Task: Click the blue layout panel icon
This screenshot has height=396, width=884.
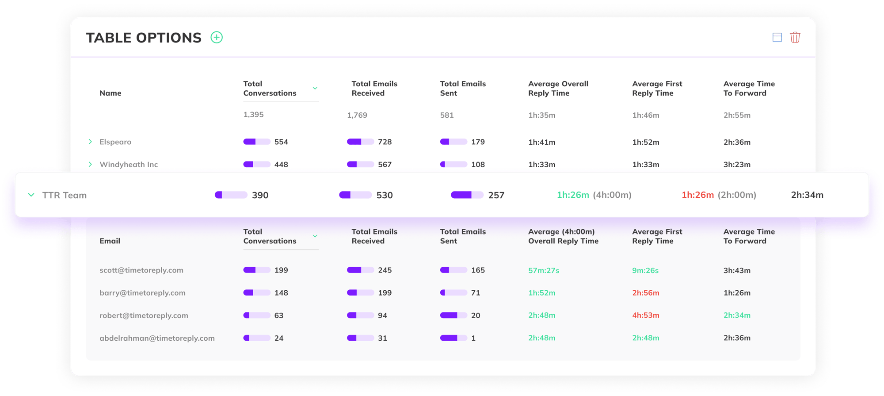Action: pyautogui.click(x=777, y=38)
